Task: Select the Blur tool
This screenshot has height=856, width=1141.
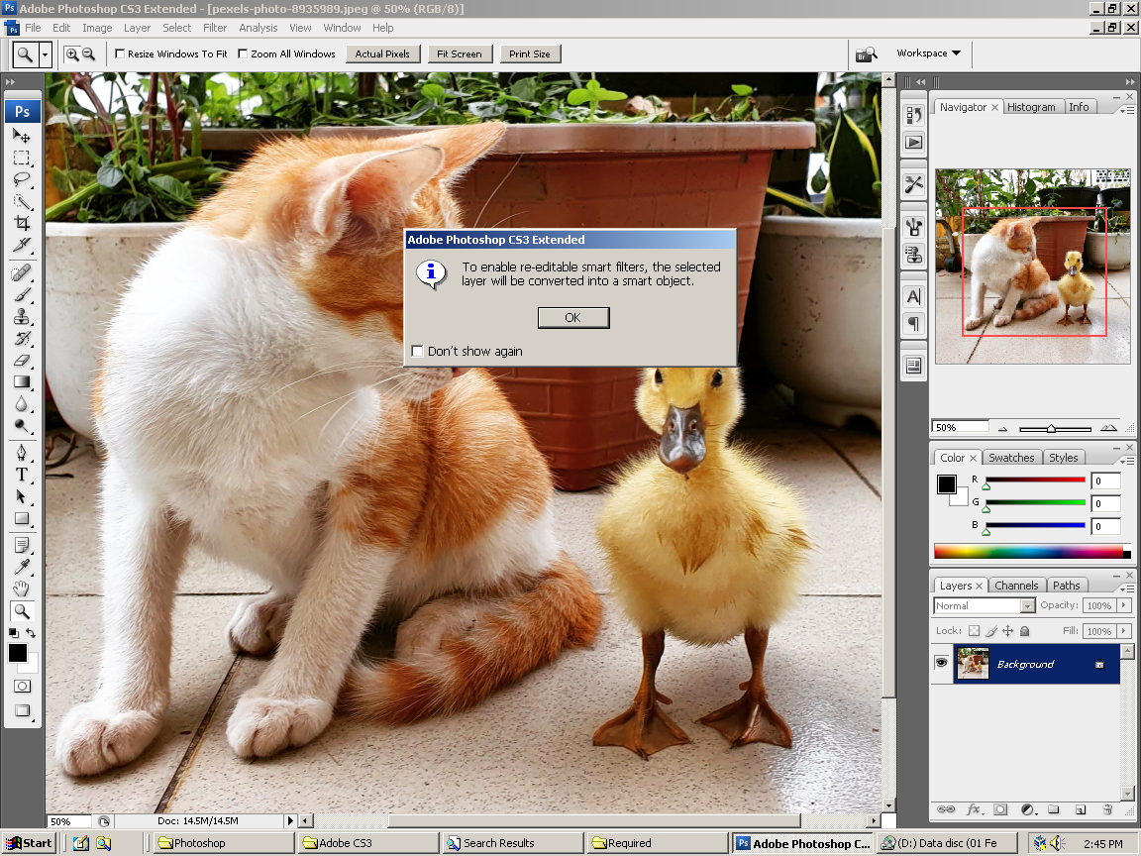Action: click(21, 404)
